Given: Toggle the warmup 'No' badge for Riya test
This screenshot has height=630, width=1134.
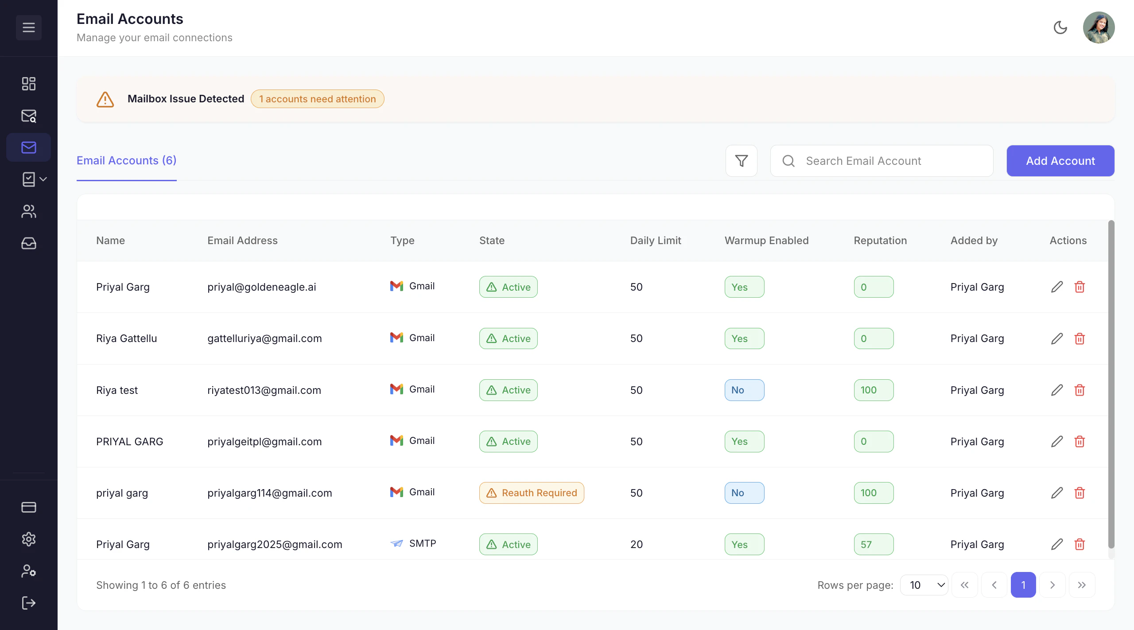Looking at the screenshot, I should tap(744, 390).
